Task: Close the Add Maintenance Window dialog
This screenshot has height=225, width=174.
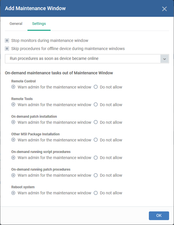Action: pos(164,9)
